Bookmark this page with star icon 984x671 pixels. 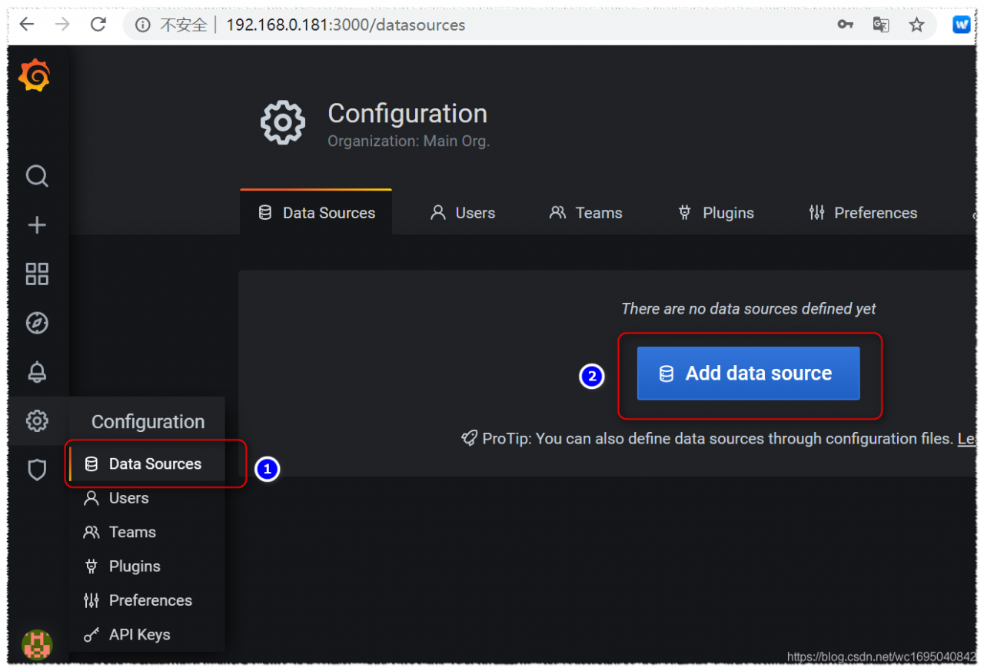916,25
